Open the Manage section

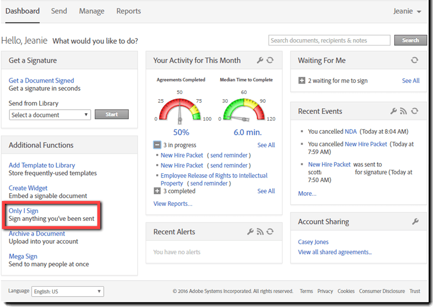pos(92,10)
